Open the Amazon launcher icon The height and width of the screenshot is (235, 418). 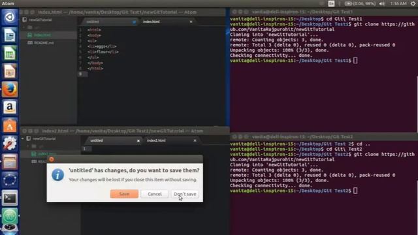click(x=10, y=107)
